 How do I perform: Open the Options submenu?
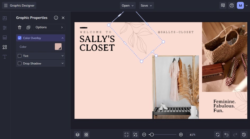tap(49, 27)
